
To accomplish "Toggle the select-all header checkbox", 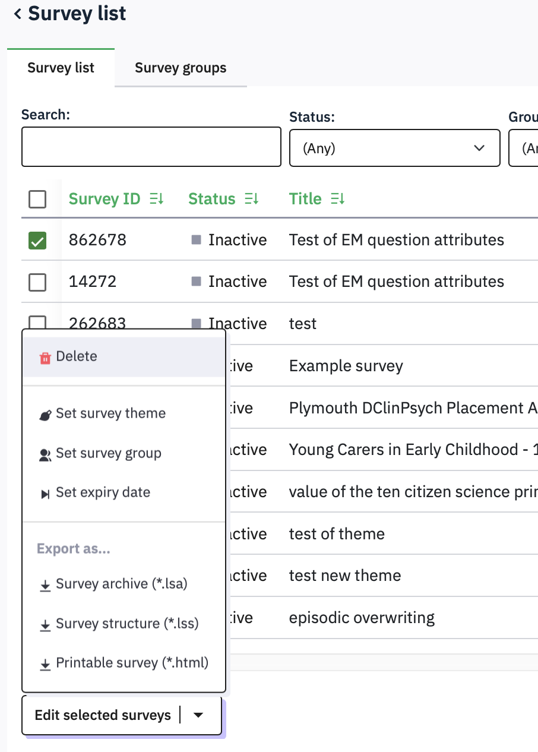I will pyautogui.click(x=37, y=200).
